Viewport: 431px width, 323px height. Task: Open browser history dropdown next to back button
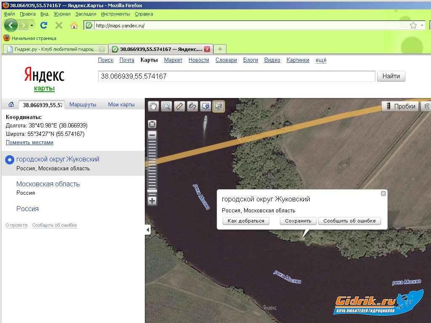pos(32,26)
